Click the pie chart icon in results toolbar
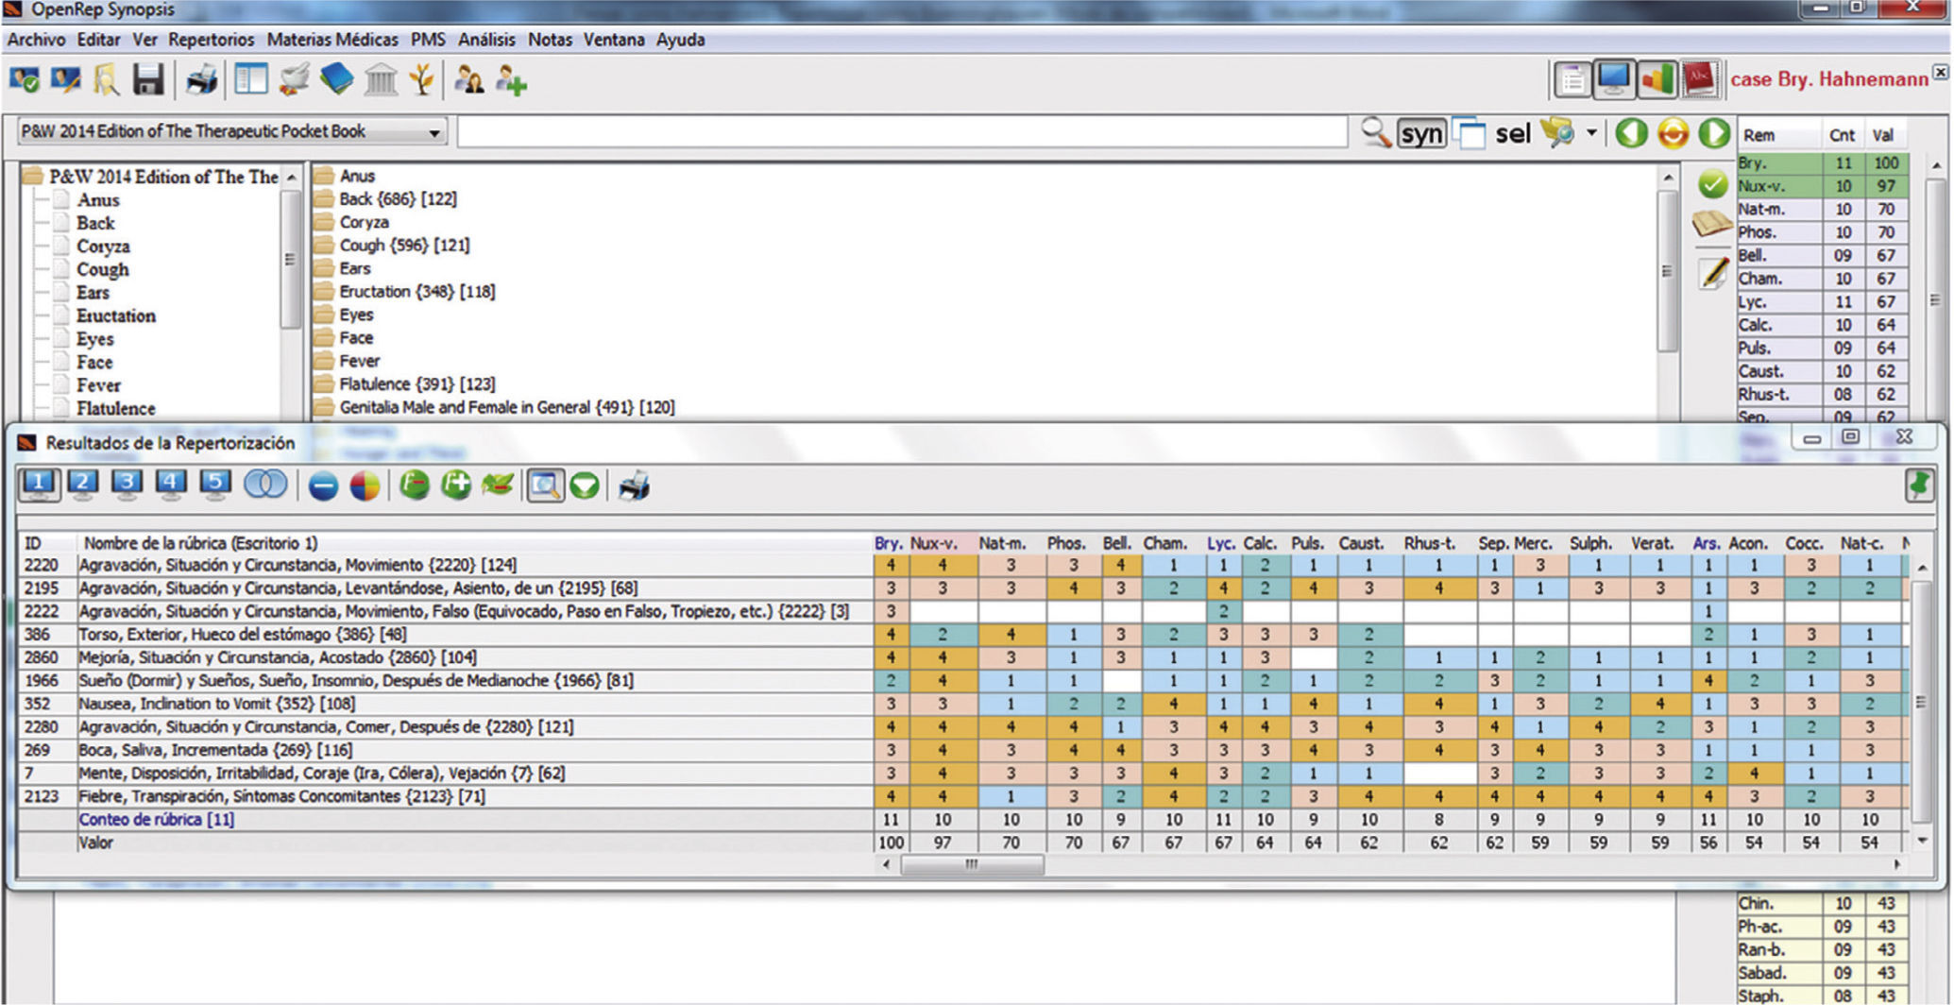1954x1005 pixels. tap(365, 486)
